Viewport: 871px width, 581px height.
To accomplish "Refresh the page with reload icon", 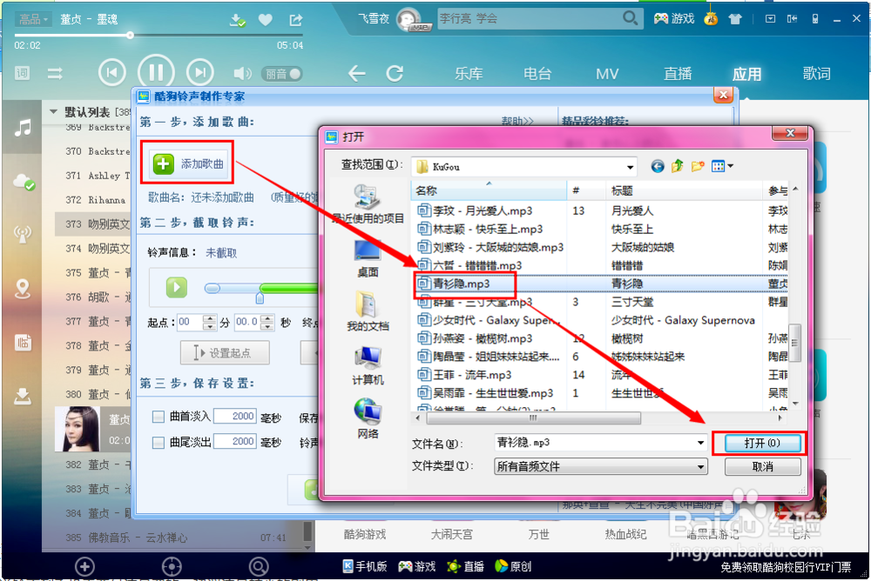I will tap(395, 73).
